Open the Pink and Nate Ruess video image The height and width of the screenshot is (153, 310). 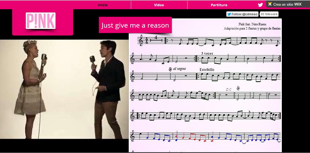click(64, 89)
